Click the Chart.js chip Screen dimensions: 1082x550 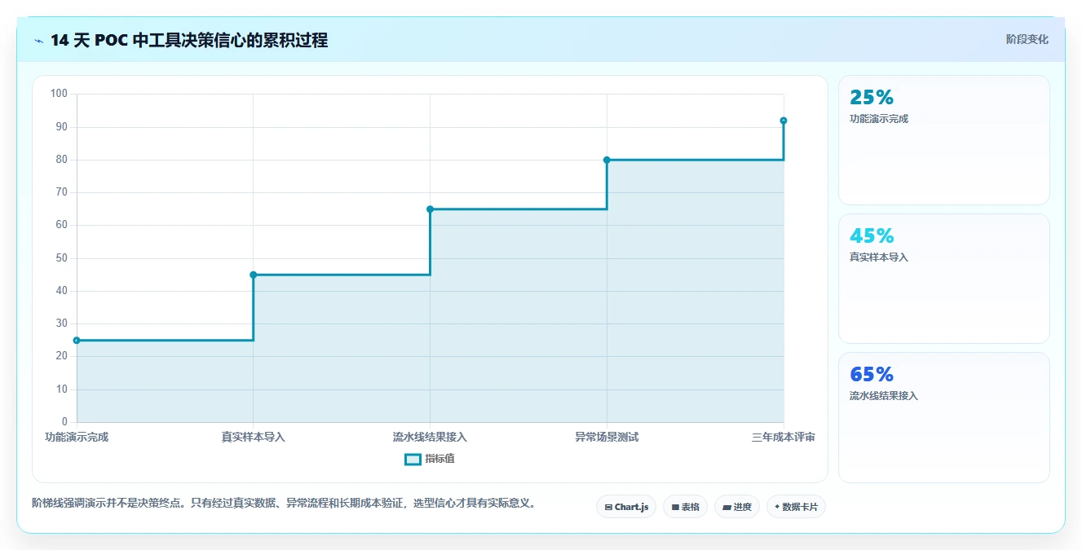click(626, 507)
